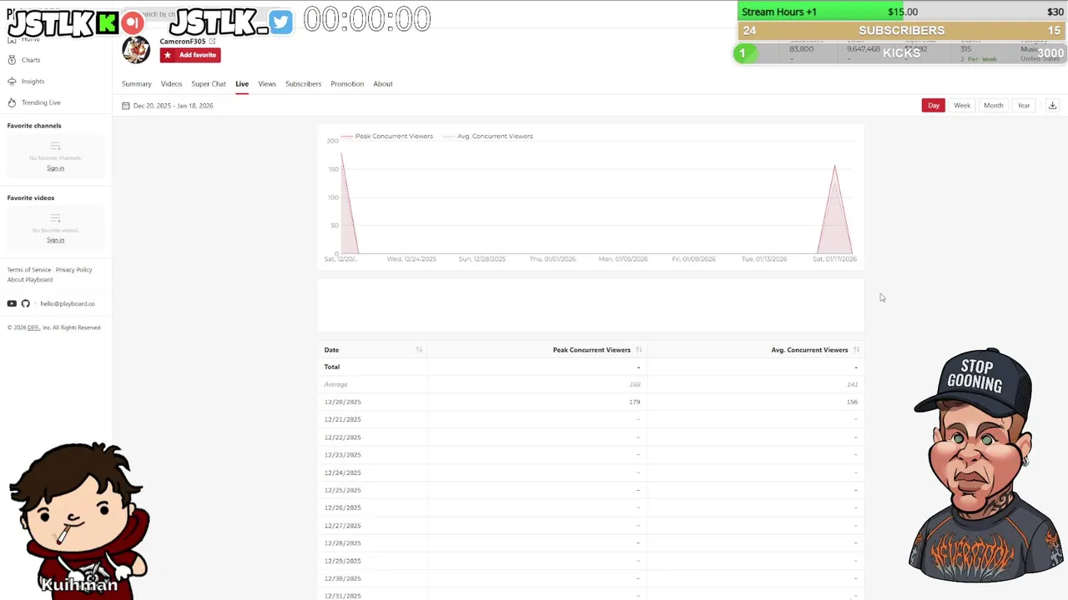Click the download data icon
This screenshot has height=600, width=1068.
point(1052,105)
